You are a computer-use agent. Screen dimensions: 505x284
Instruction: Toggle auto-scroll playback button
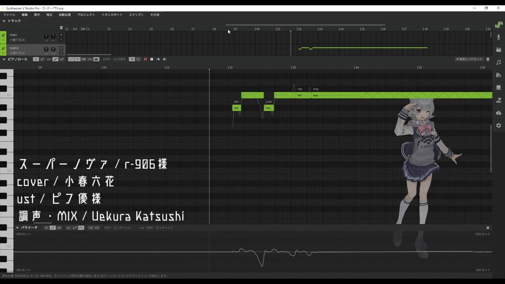click(x=132, y=59)
